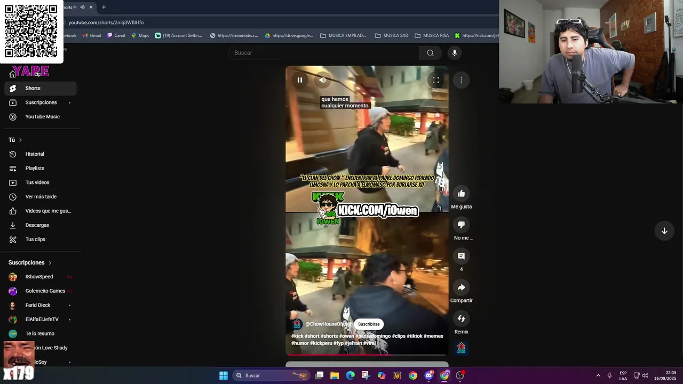Open File Explorer from the taskbar
This screenshot has height=384, width=683.
335,375
